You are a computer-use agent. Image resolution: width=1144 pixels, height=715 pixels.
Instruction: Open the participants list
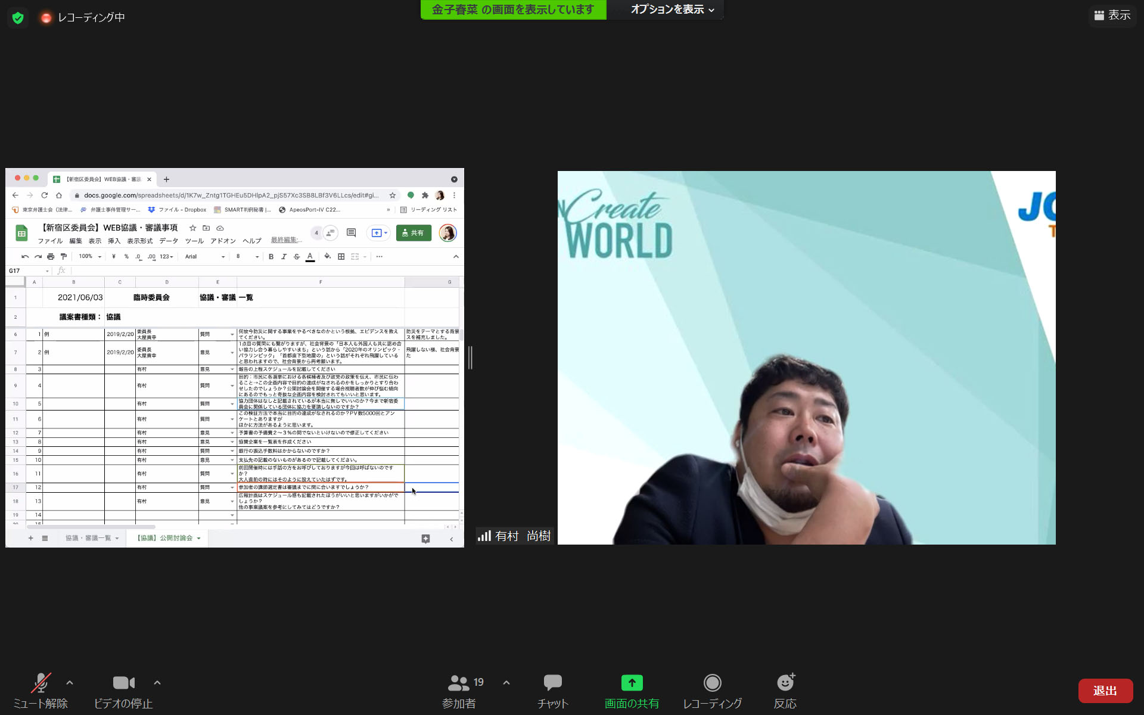[459, 691]
